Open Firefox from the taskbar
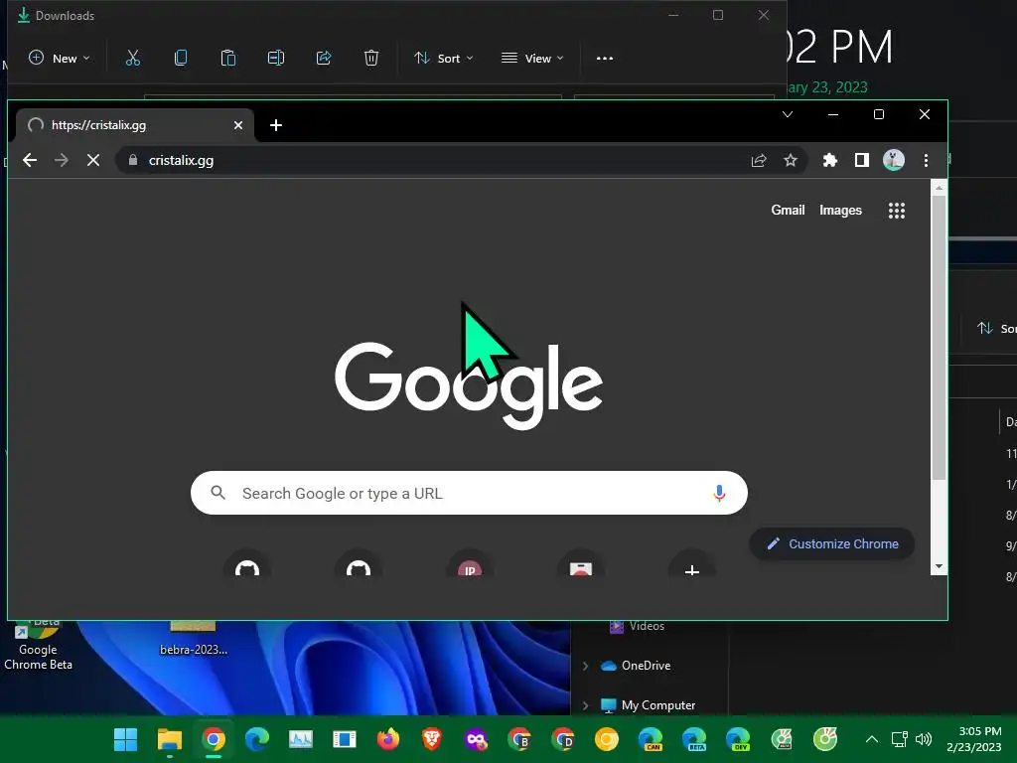The width and height of the screenshot is (1017, 763). pos(388,739)
